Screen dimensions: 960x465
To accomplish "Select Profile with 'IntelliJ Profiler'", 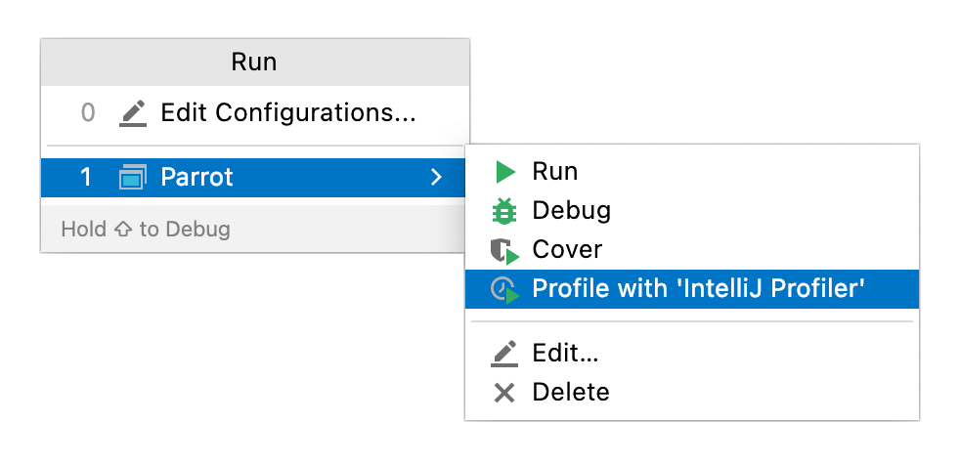I will (692, 289).
